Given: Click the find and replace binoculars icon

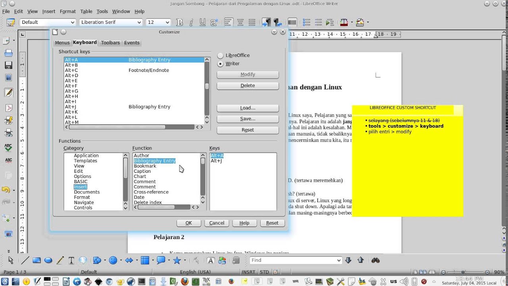Looking at the screenshot, I should (375, 260).
